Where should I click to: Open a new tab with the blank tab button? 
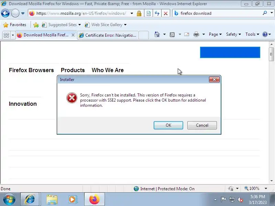click(x=144, y=35)
